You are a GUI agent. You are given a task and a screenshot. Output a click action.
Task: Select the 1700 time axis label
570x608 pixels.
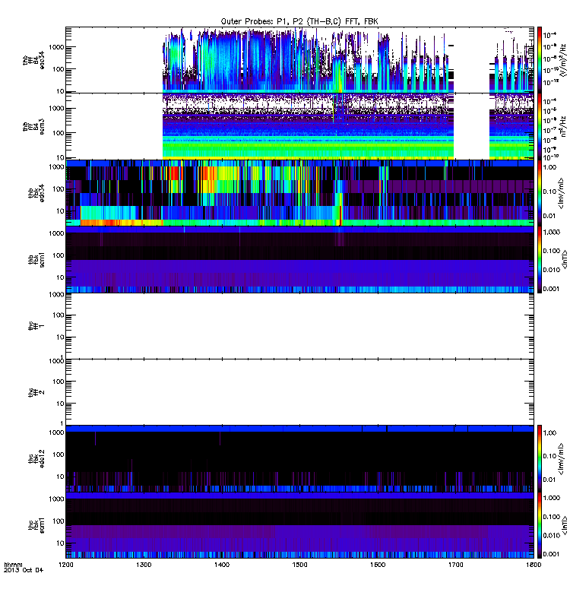click(x=456, y=565)
